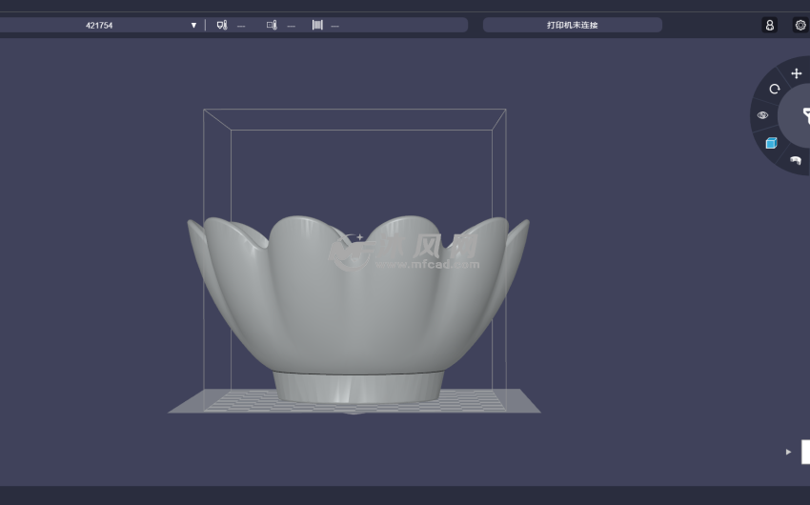Click the nozzle temperature icon
The image size is (810, 505).
tap(222, 25)
